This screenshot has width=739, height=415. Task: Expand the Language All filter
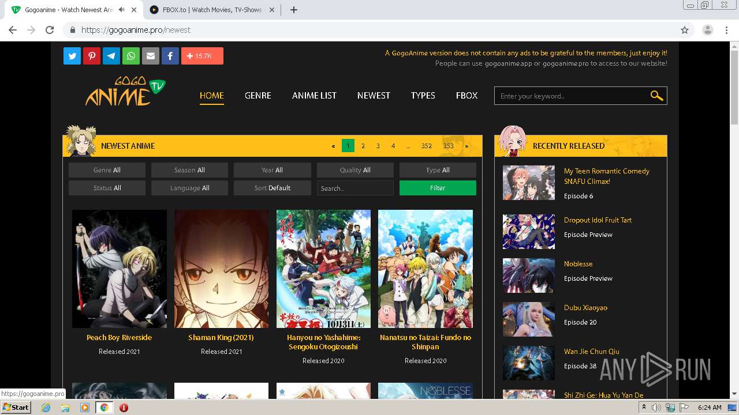(189, 188)
